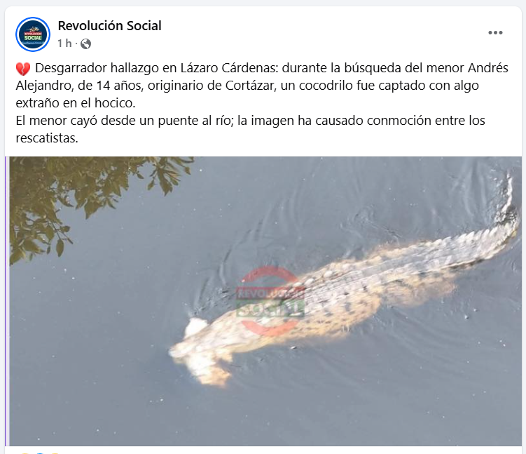Click the globe public audience icon
The width and height of the screenshot is (526, 454).
point(86,44)
